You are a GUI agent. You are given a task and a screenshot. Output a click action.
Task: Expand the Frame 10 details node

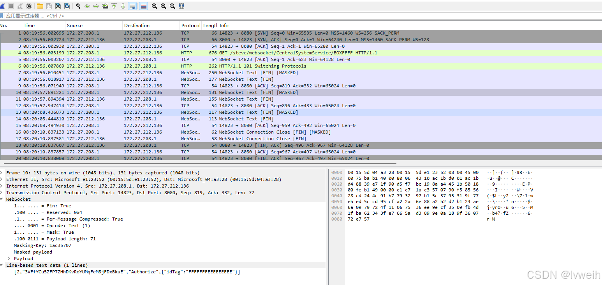click(2, 173)
